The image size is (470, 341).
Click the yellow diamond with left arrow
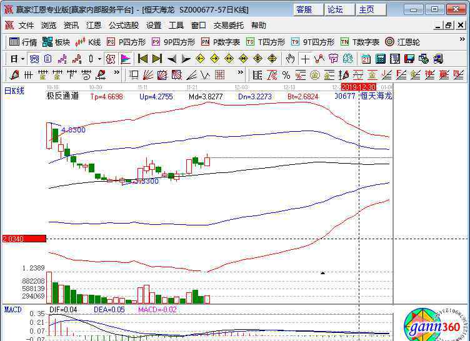click(200, 59)
